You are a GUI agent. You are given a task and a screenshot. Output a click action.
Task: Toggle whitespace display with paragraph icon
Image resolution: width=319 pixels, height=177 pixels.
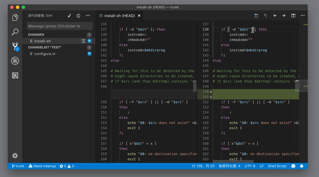266,16
